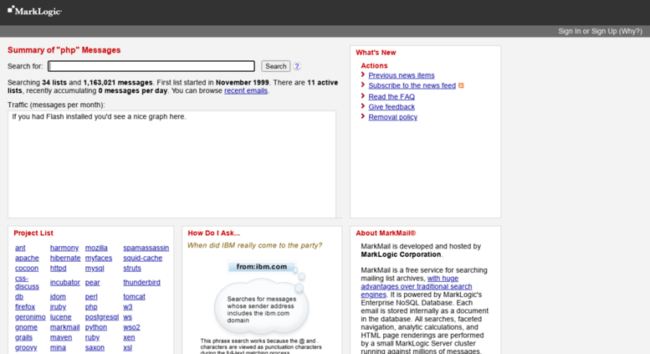Open the ruby project link
The height and width of the screenshot is (354, 650).
point(93,337)
